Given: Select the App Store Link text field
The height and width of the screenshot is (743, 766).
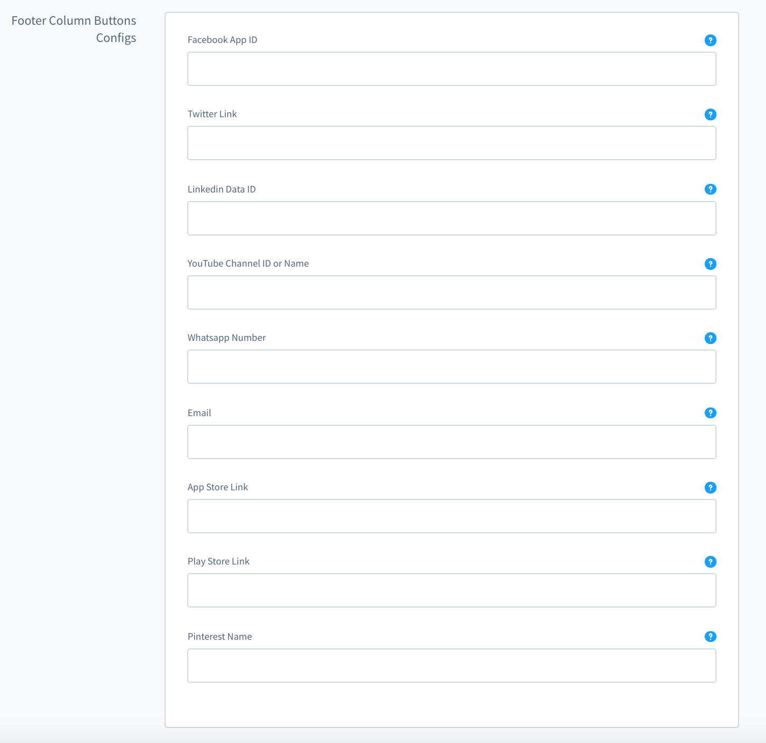Looking at the screenshot, I should click(452, 516).
